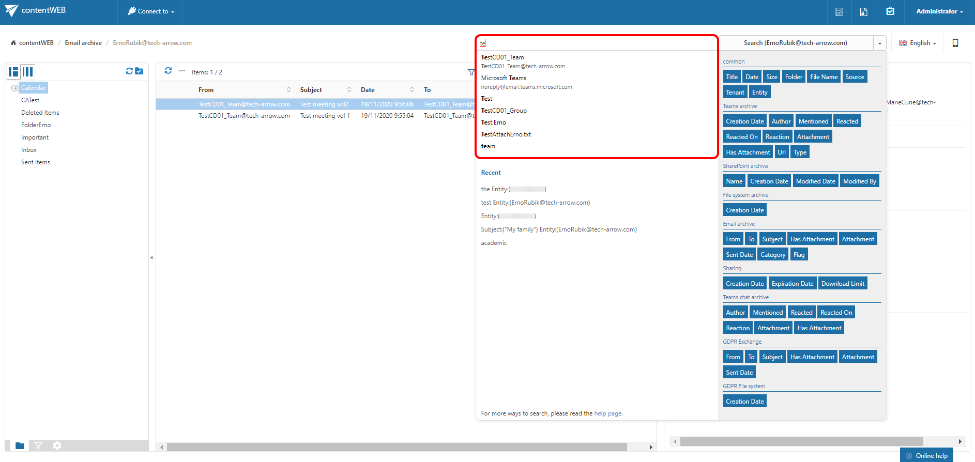The width and height of the screenshot is (975, 462).
Task: Open the Connect to menu
Action: pyautogui.click(x=151, y=11)
